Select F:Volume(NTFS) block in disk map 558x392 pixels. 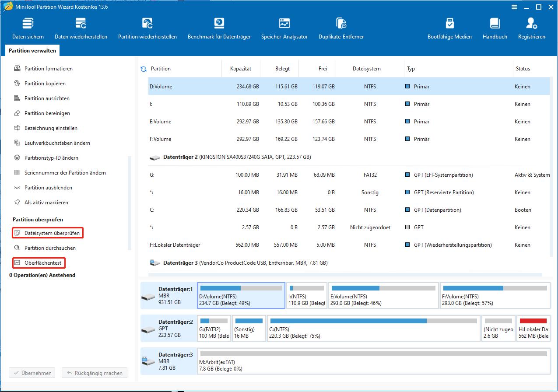(x=495, y=295)
